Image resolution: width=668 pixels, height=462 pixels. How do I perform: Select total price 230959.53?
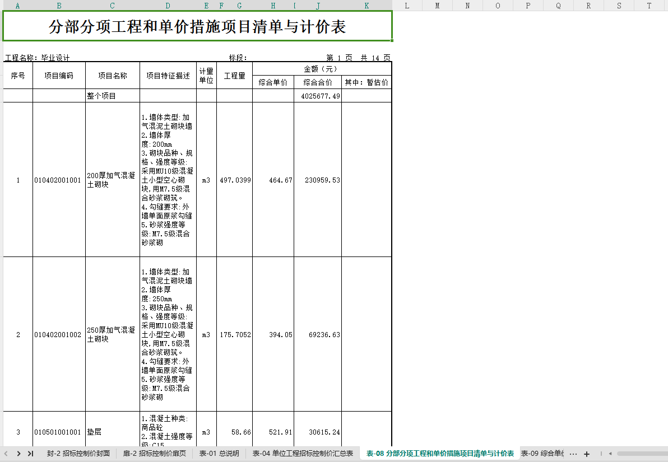pos(322,180)
